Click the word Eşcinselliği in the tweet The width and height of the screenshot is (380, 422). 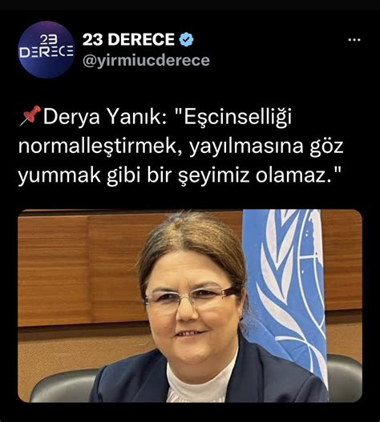[237, 118]
